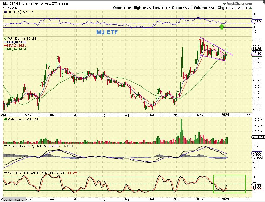Click the Sep label on the bottom stochastic date axis
Screen dimensions: 265x202
click(127, 199)
